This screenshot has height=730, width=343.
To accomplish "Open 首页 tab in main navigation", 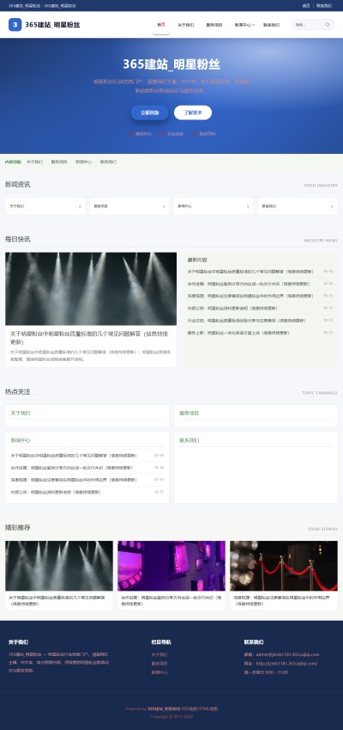I will (x=160, y=25).
